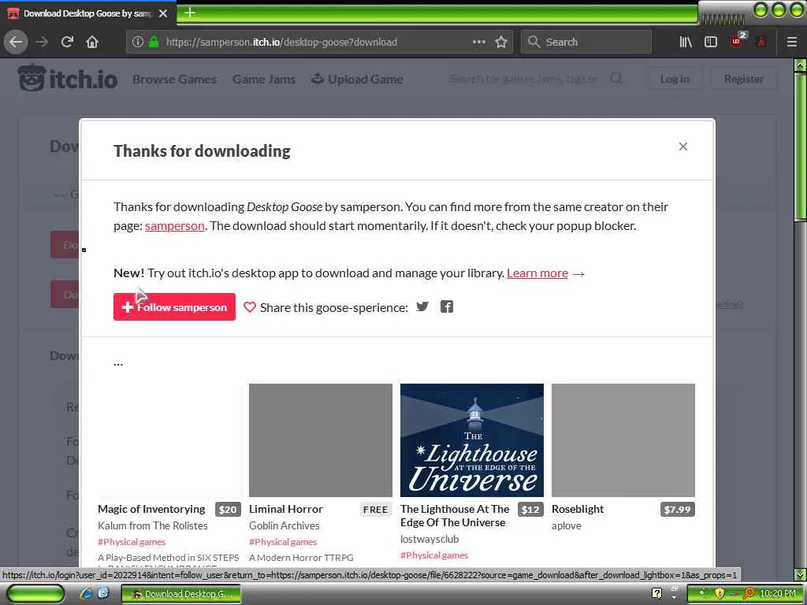
Task: Open page actions three-dot menu
Action: [x=478, y=42]
